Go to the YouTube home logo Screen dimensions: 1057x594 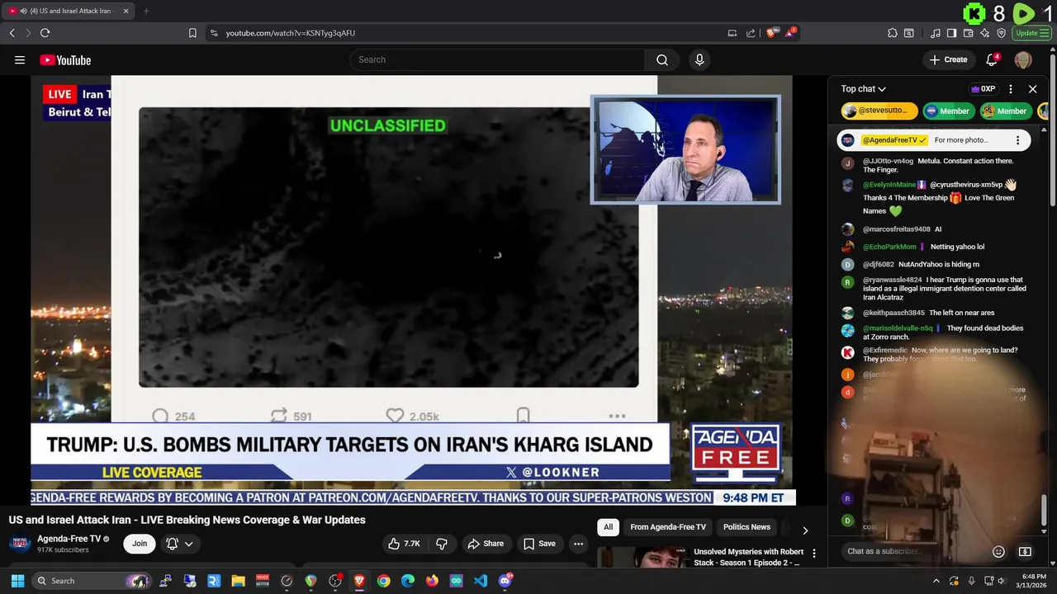tap(65, 60)
